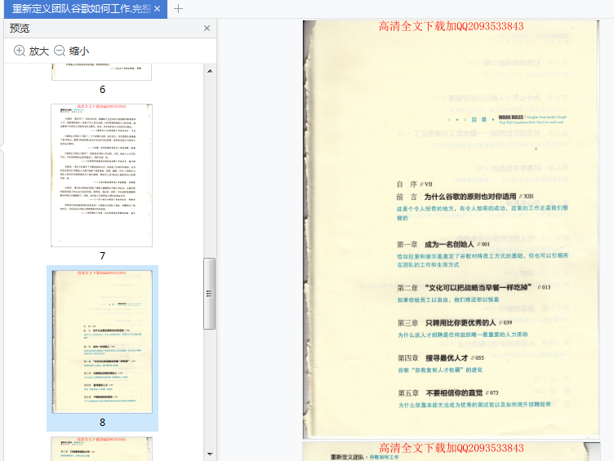This screenshot has width=614, height=461.
Task: Click the thumbnail panel scrollbar handle
Action: [x=210, y=294]
